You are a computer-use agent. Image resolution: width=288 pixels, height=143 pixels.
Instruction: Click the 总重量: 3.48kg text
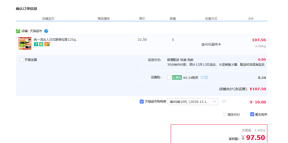(x=253, y=130)
